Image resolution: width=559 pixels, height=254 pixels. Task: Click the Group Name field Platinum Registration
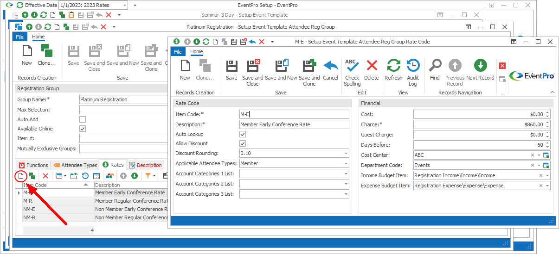click(x=123, y=99)
